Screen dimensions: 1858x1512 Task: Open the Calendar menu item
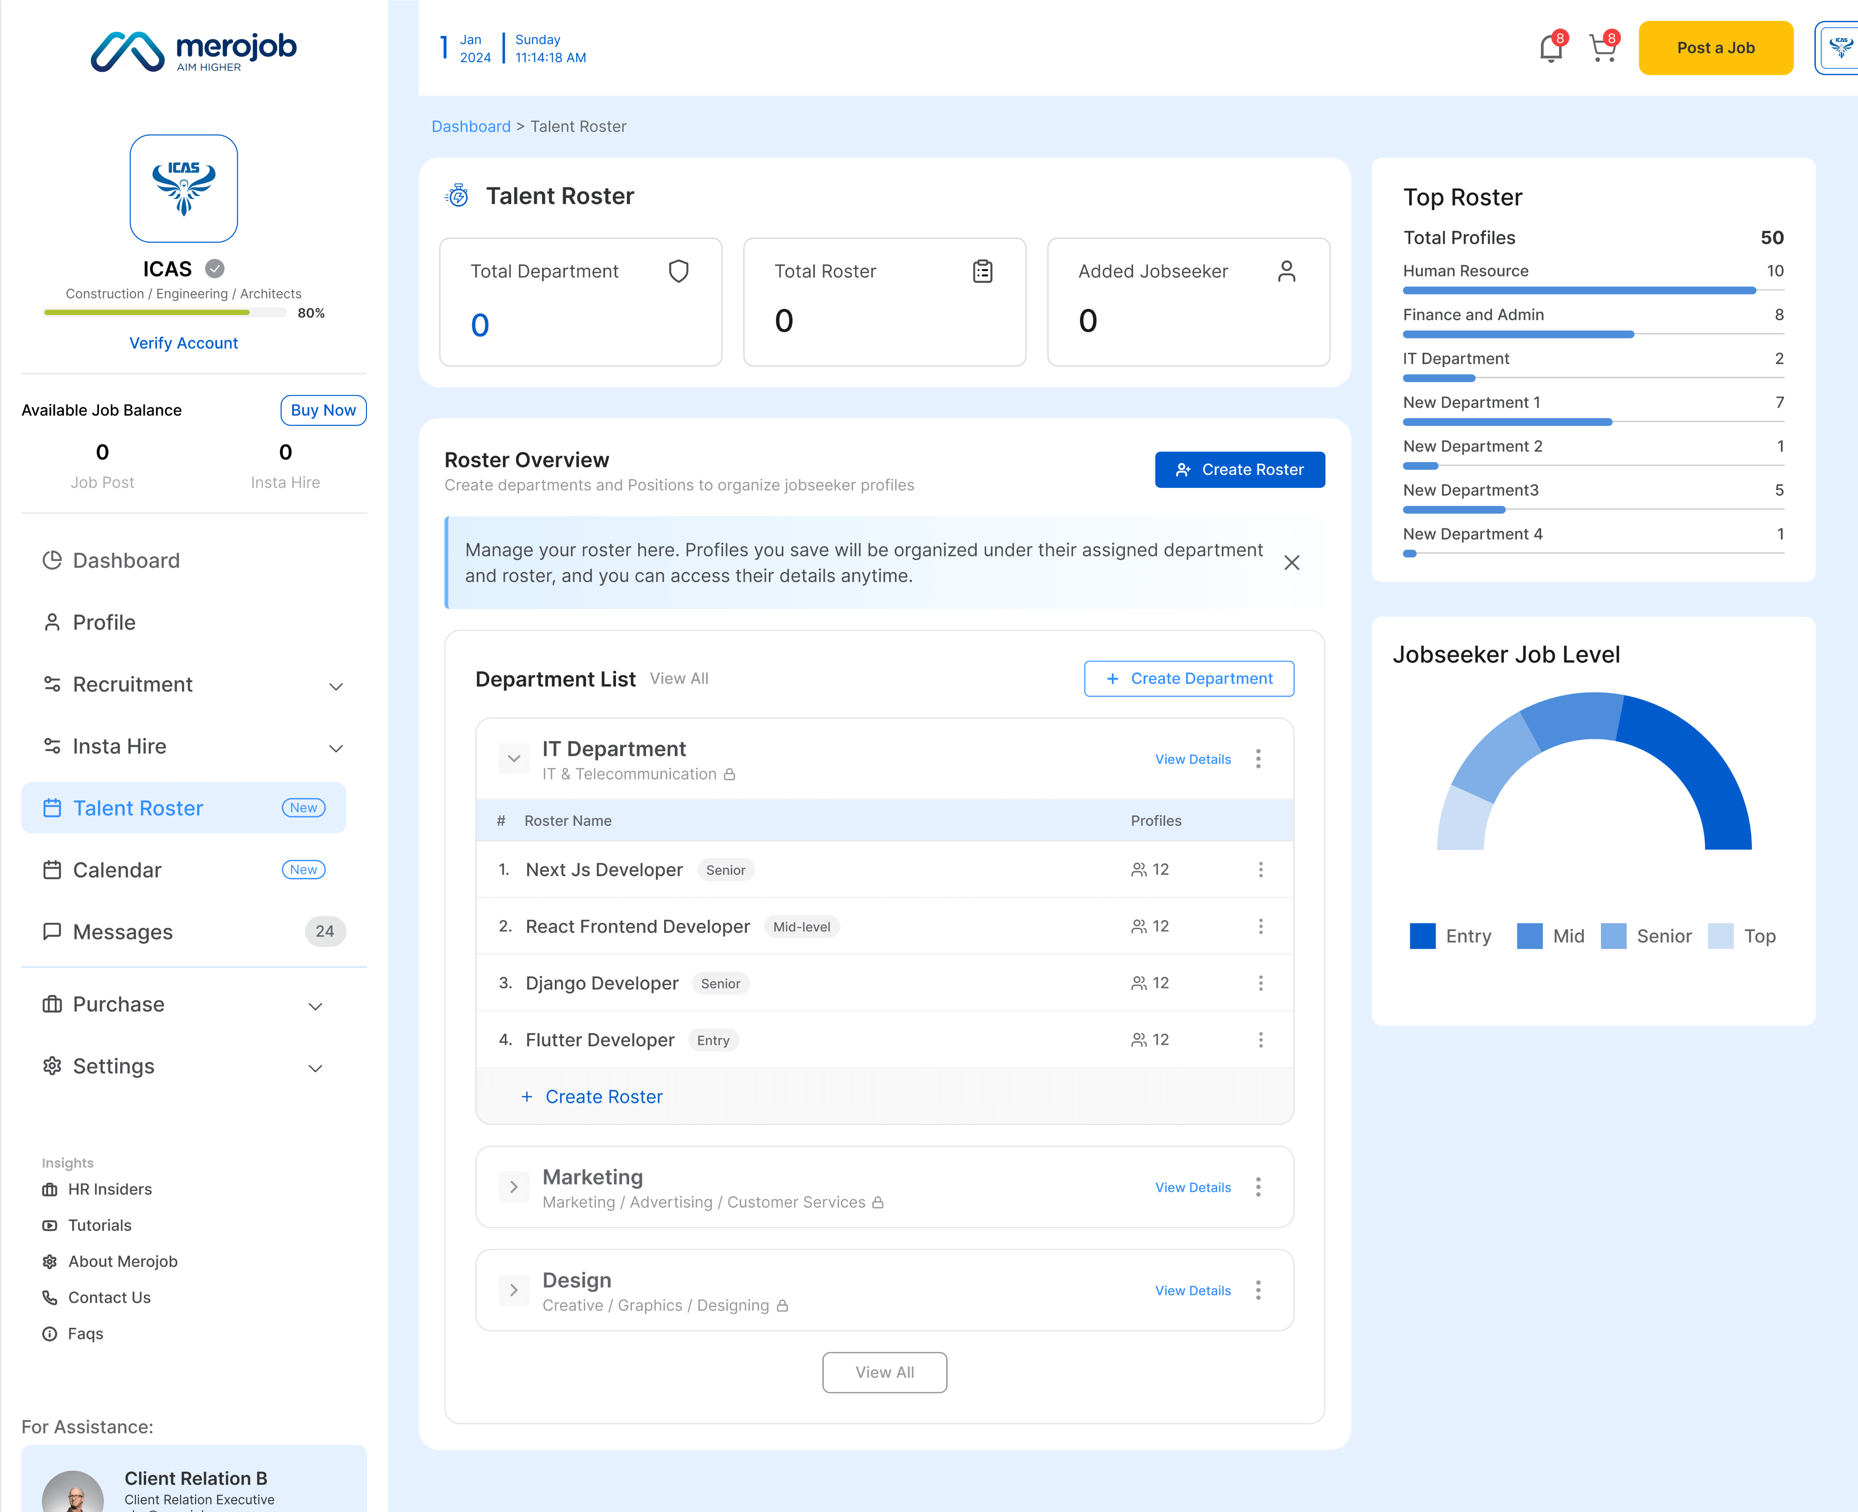point(117,870)
